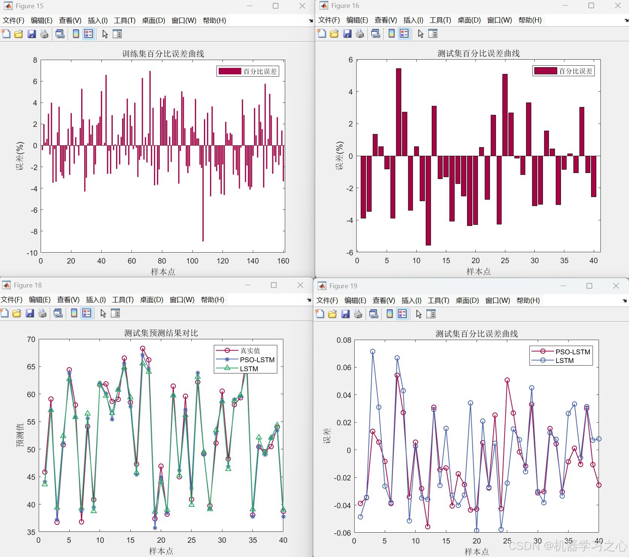Open file icon in Figure 15 toolbar
Viewport: 629px width, 557px height.
tap(18, 34)
